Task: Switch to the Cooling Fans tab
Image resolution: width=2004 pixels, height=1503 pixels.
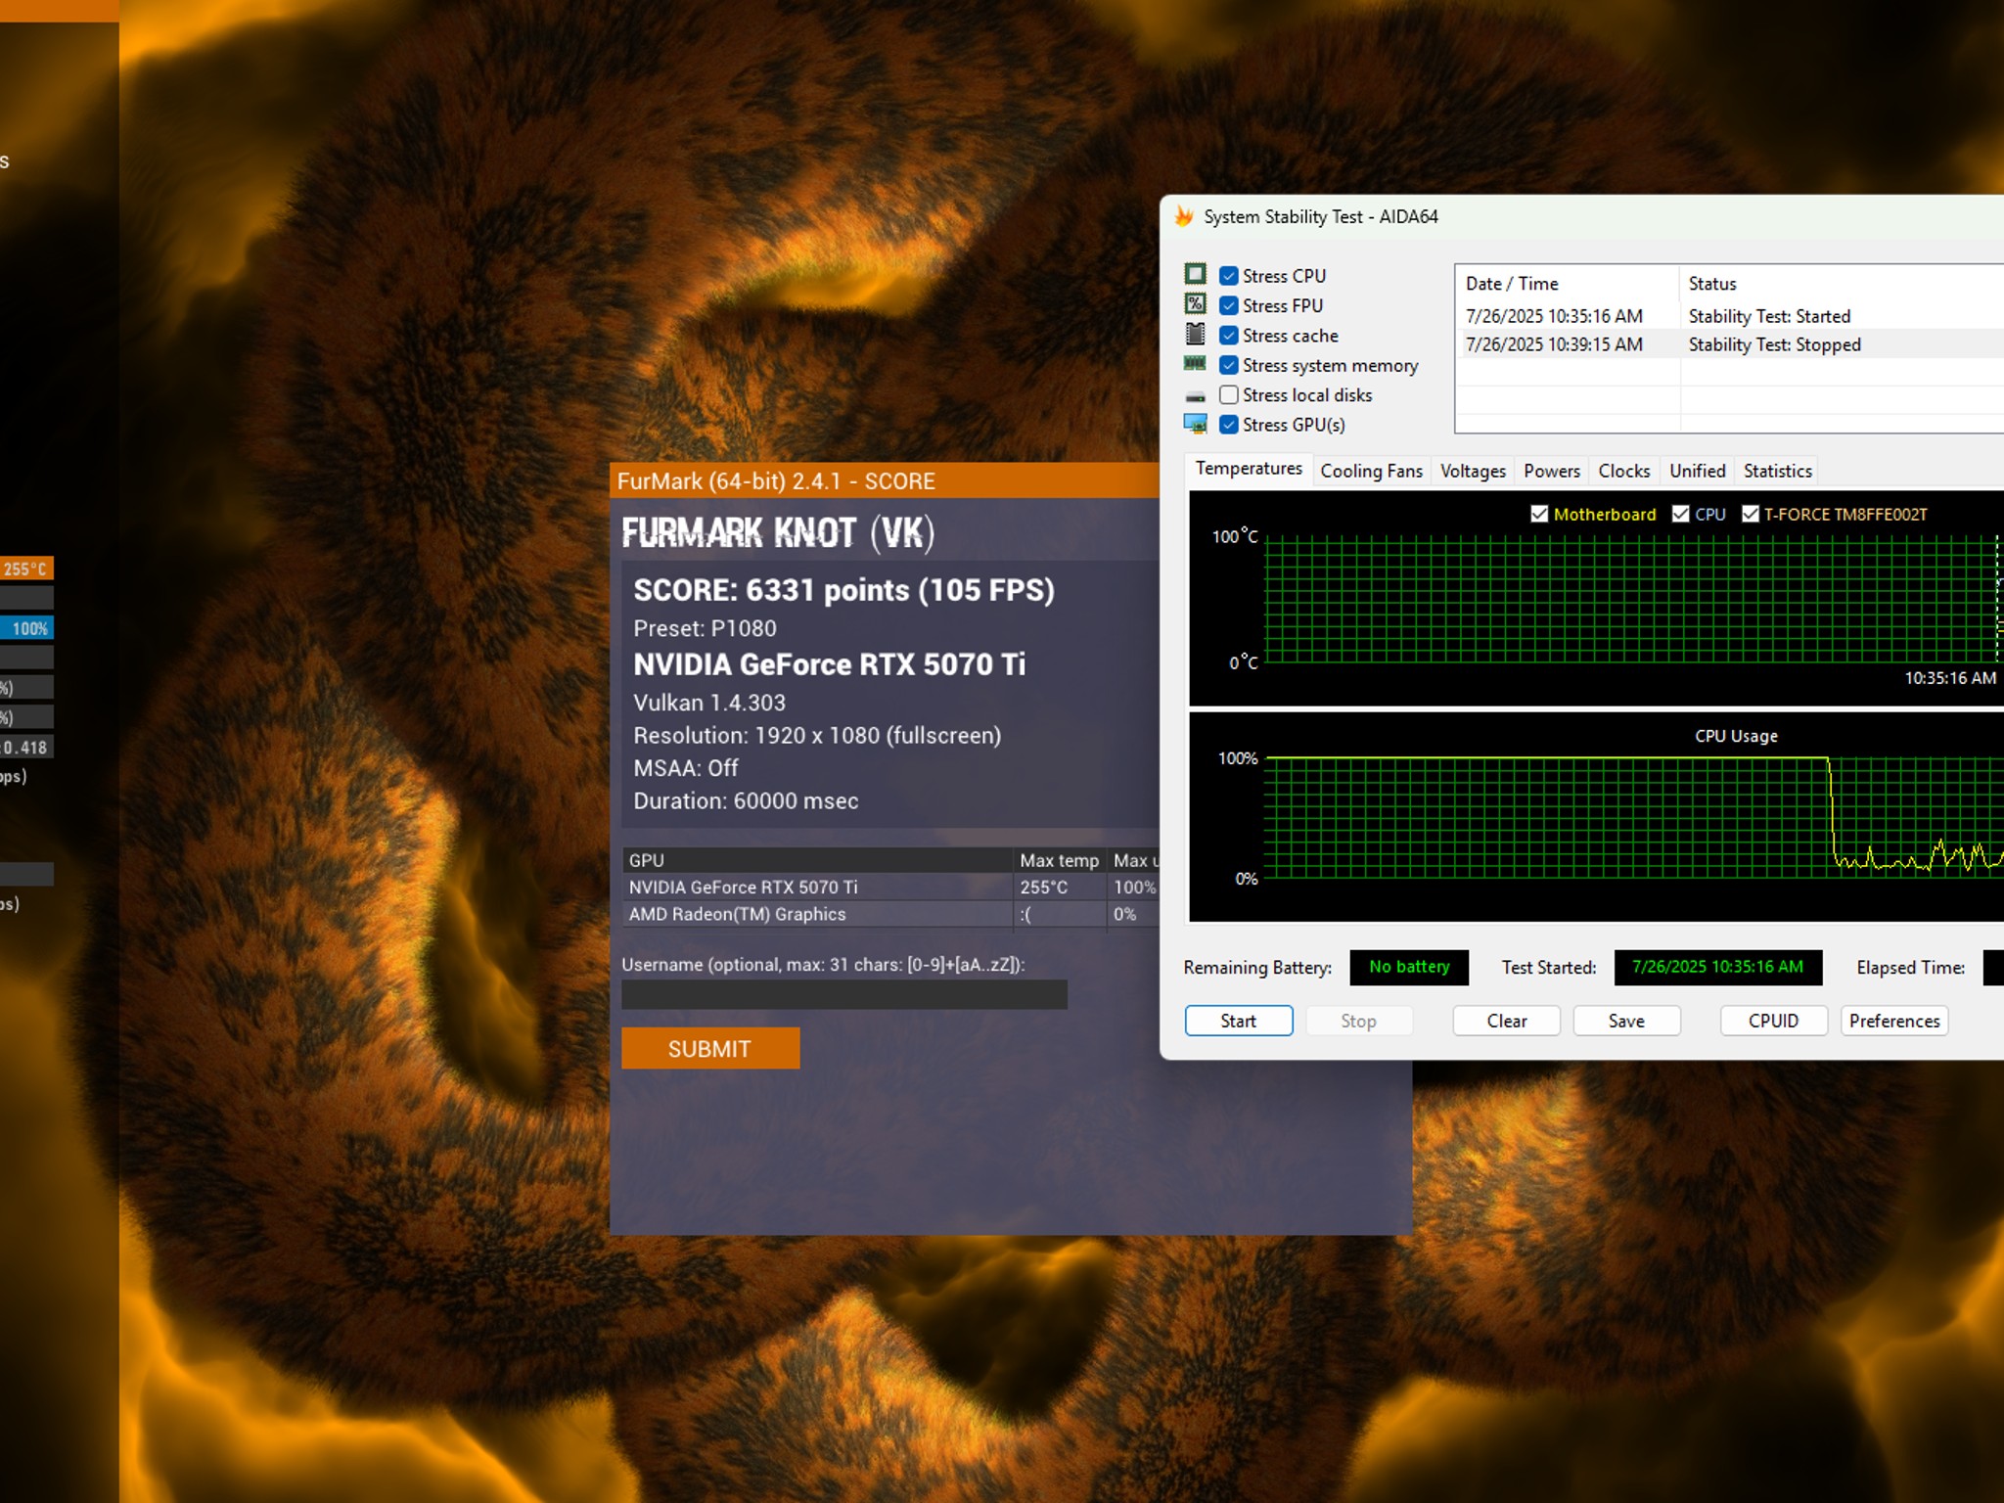Action: coord(1371,471)
